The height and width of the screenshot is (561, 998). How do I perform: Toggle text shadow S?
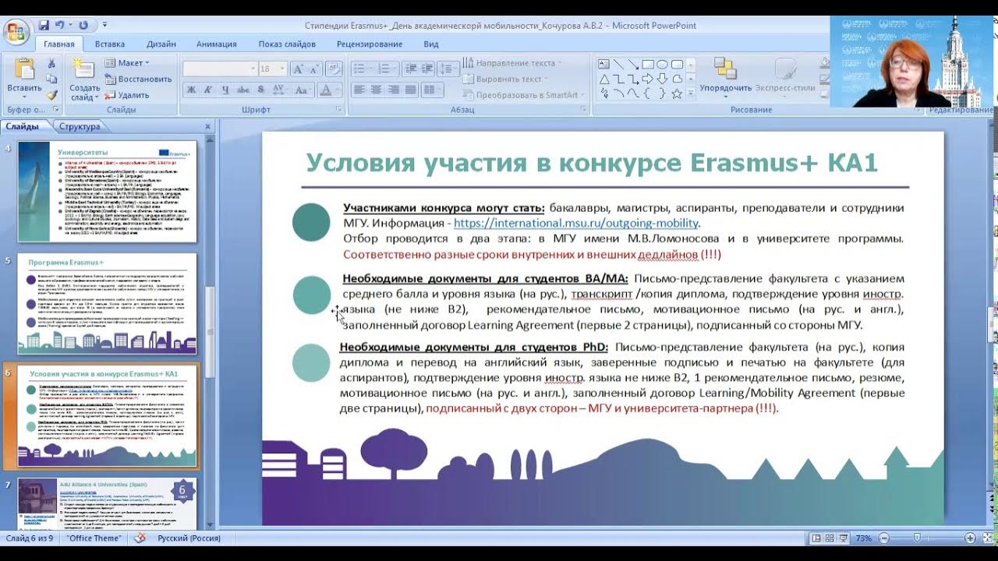[x=260, y=90]
